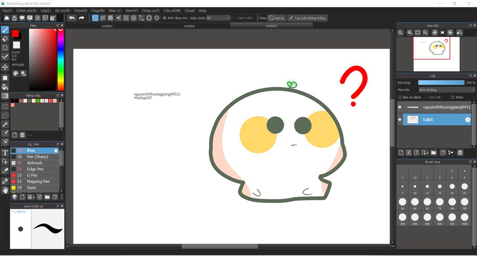Toggle Khử răng cưa anti-aliasing checkbox

pyautogui.click(x=164, y=18)
